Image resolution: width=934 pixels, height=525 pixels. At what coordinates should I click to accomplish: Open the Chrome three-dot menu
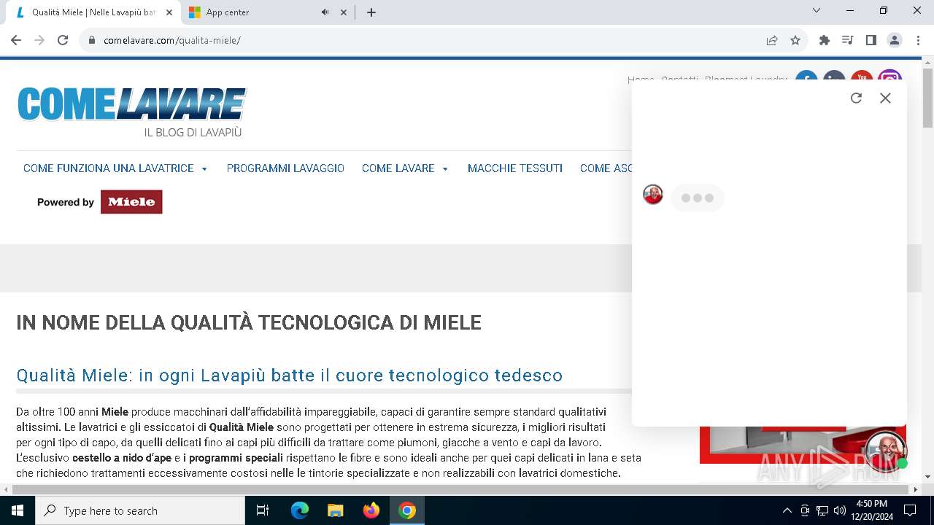coord(918,40)
